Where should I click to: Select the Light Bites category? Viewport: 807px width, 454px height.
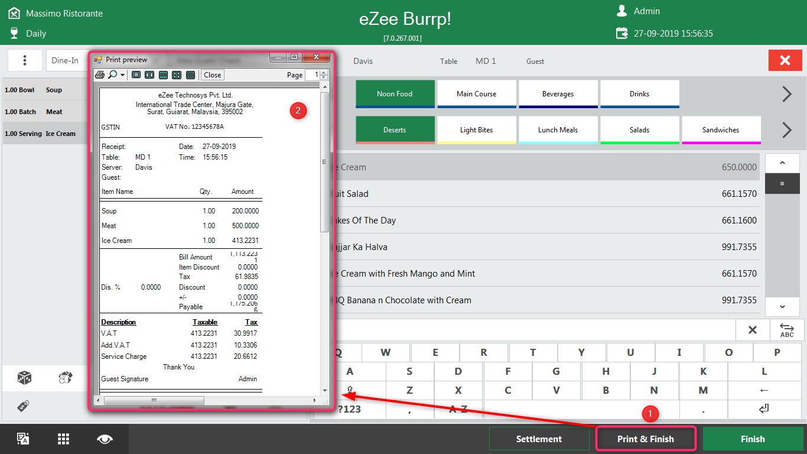point(477,130)
